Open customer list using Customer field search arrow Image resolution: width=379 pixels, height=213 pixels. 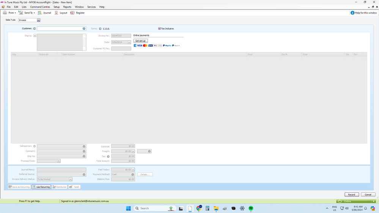[x=84, y=29]
